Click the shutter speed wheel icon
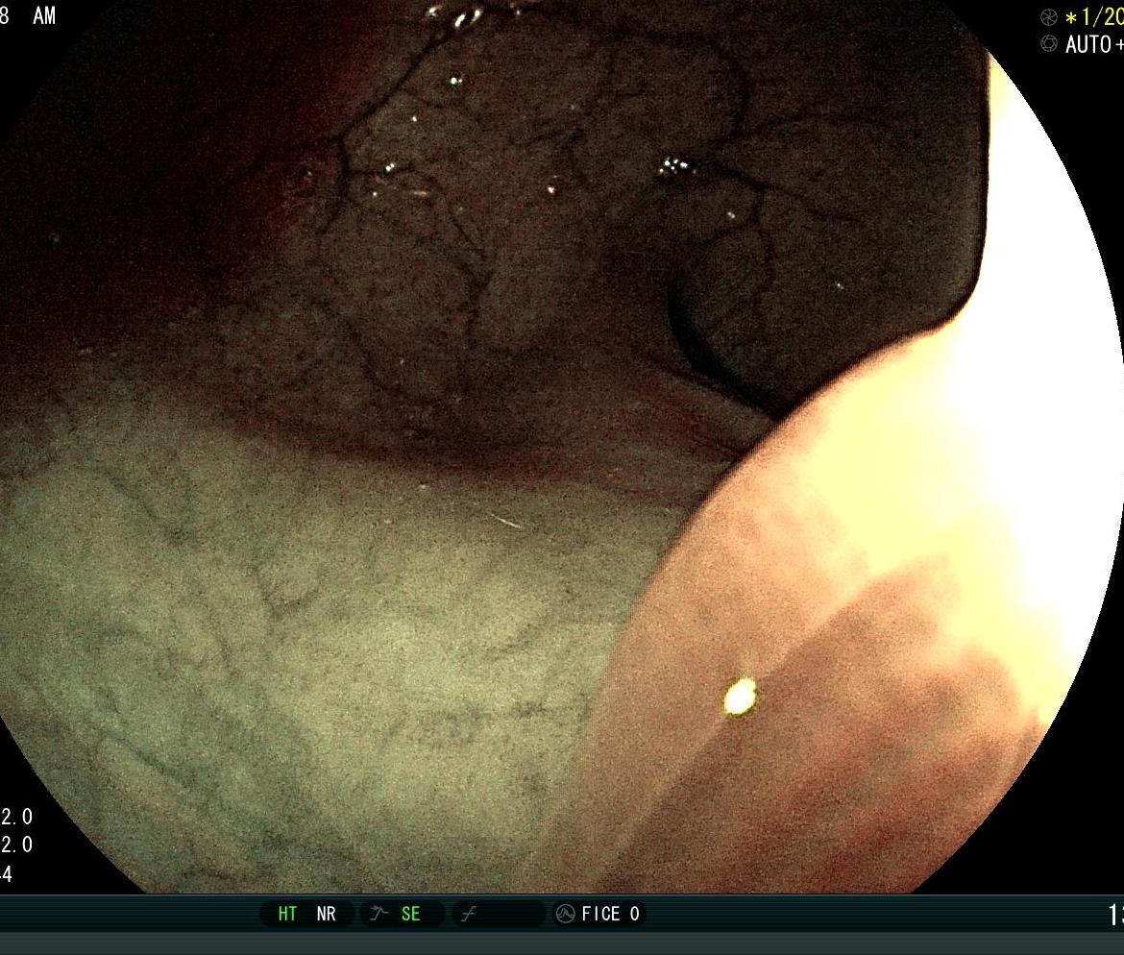The height and width of the screenshot is (955, 1124). pyautogui.click(x=1049, y=17)
